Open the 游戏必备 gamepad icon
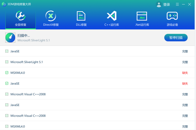 coord(172,16)
